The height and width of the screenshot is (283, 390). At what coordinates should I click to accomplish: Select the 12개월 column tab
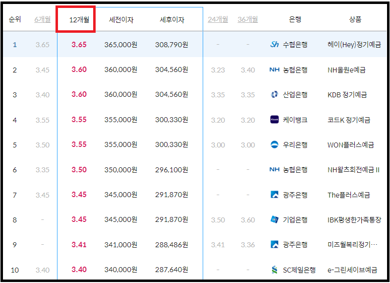pos(79,20)
